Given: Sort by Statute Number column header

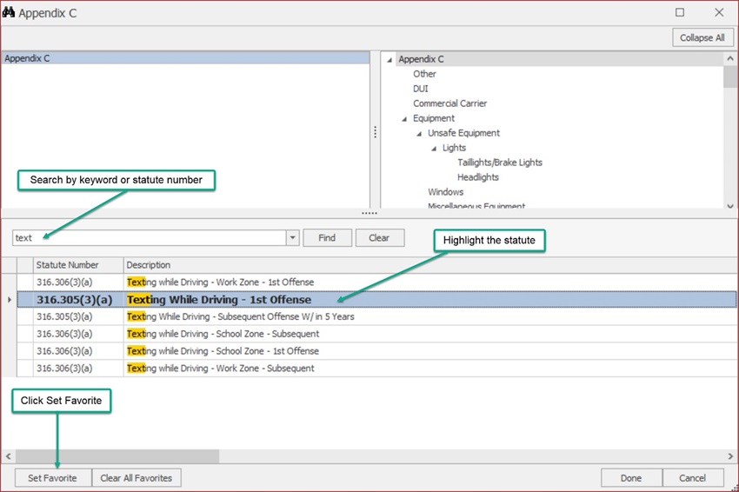Looking at the screenshot, I should click(x=68, y=265).
